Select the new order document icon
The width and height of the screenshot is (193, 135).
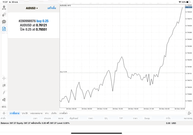tap(4, 29)
